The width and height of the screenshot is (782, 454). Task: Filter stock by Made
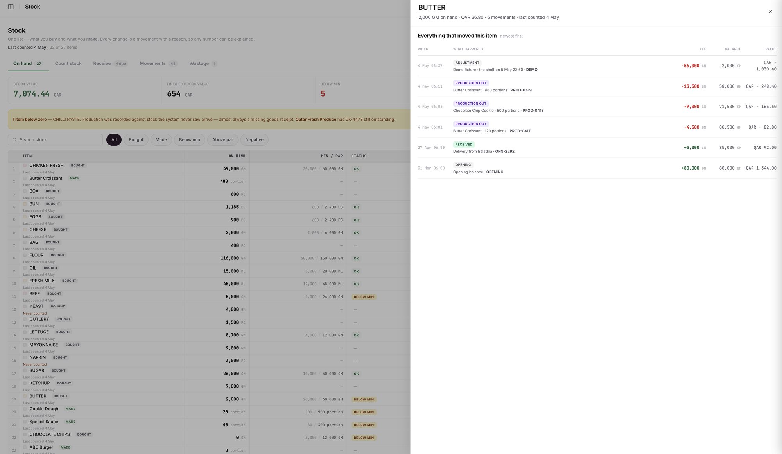click(x=161, y=140)
